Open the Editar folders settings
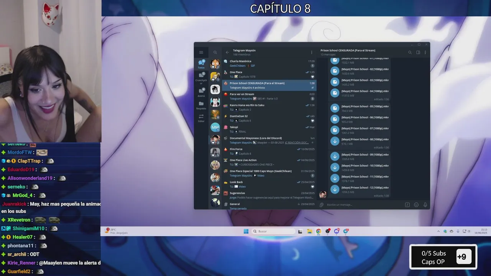491x276 pixels. pyautogui.click(x=201, y=118)
